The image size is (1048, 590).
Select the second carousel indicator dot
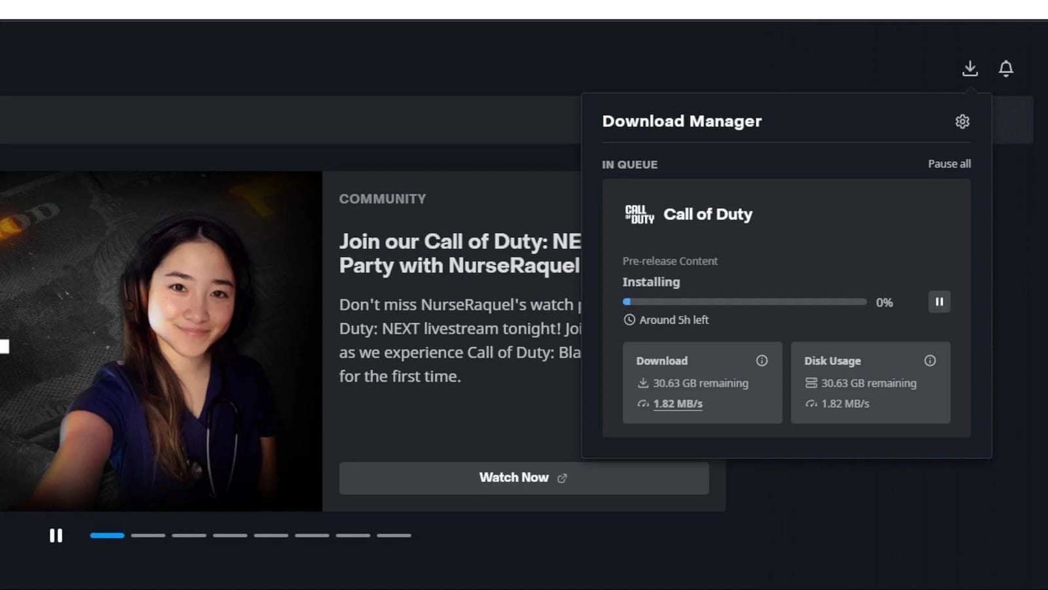coord(149,535)
